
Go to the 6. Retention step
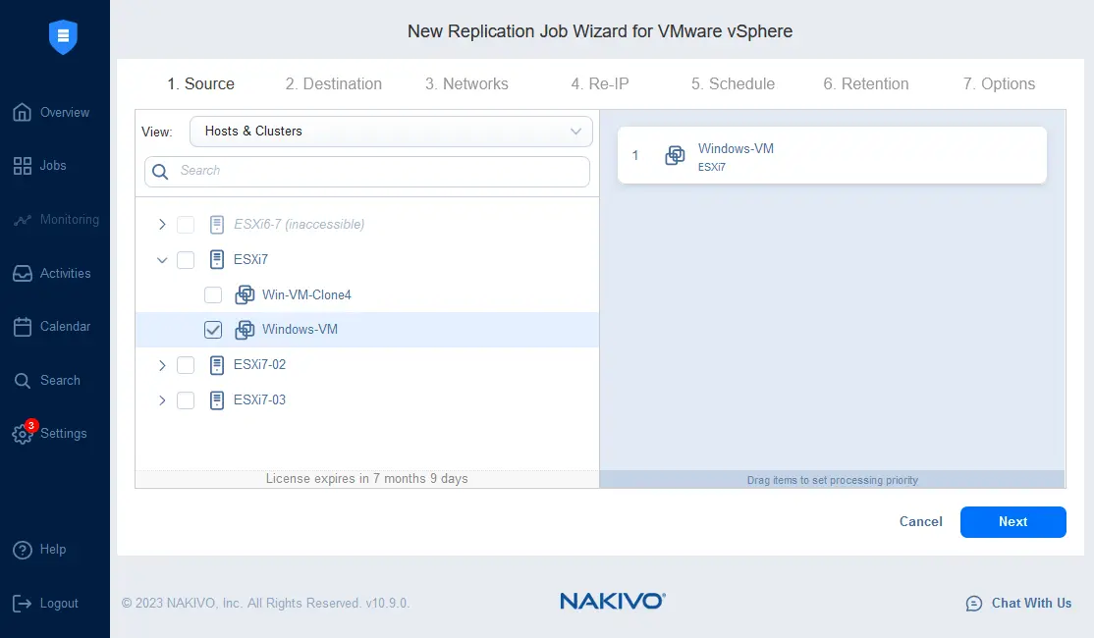coord(866,83)
